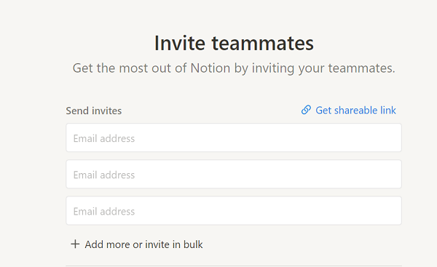Click the Invite teammates heading
This screenshot has width=437, height=267.
[x=234, y=43]
